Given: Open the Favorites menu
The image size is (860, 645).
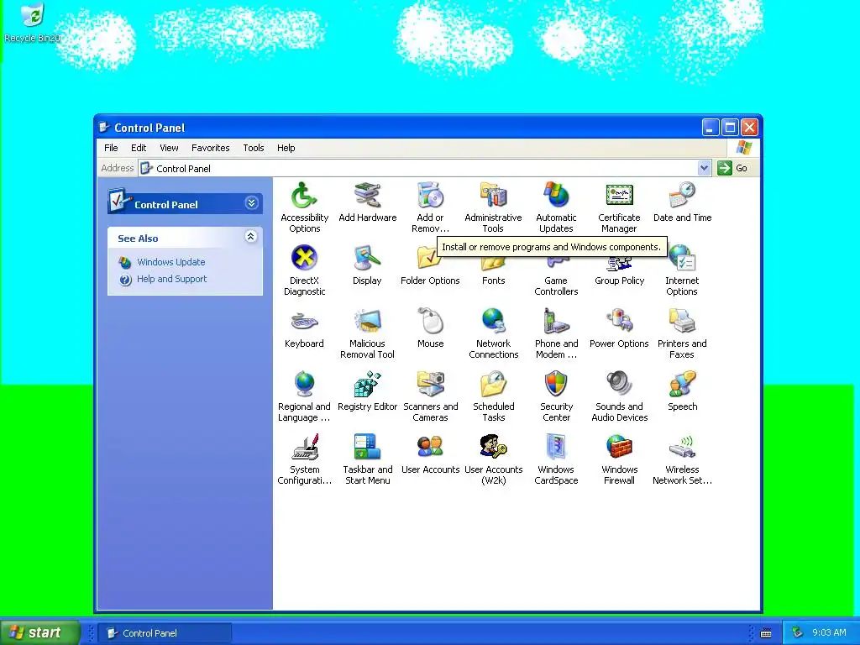Looking at the screenshot, I should coord(211,148).
